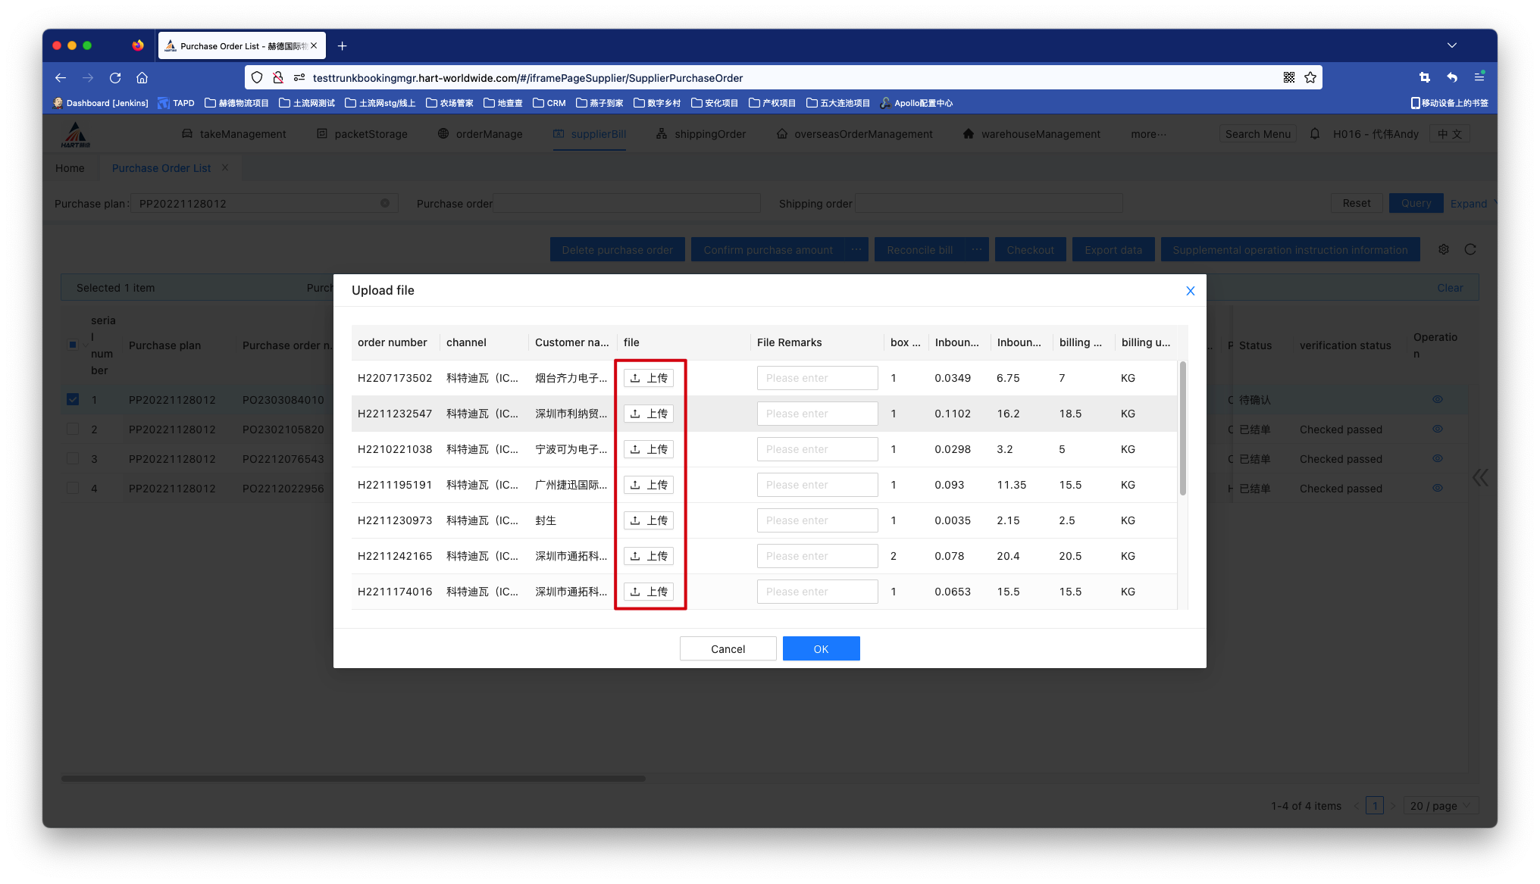The image size is (1540, 884).
Task: Expand more options next to Reconcile bill
Action: pos(976,249)
